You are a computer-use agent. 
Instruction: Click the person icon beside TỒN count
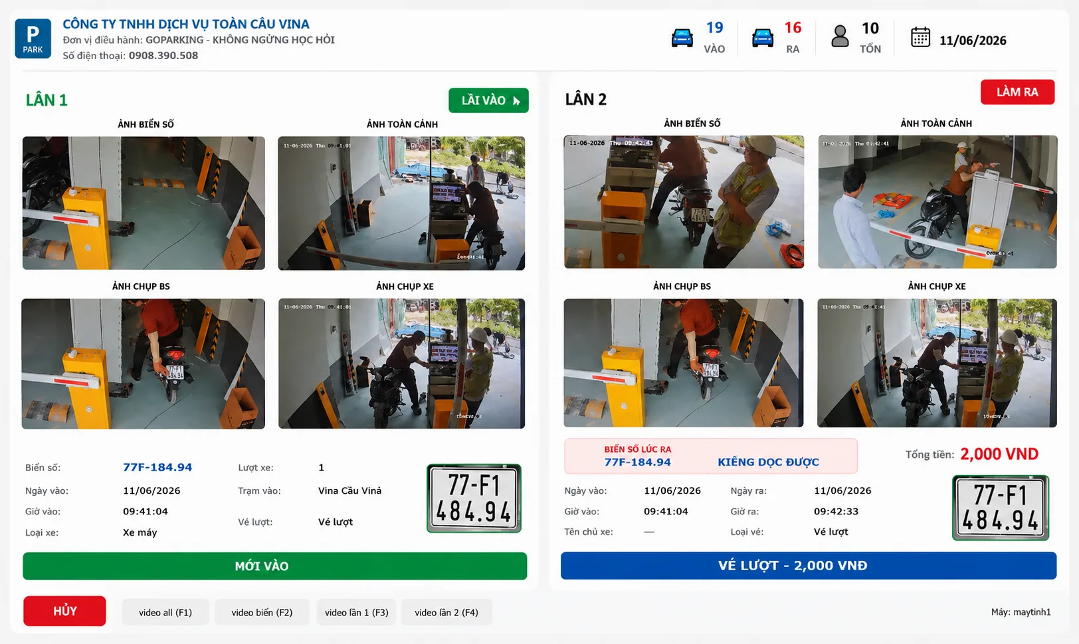840,36
